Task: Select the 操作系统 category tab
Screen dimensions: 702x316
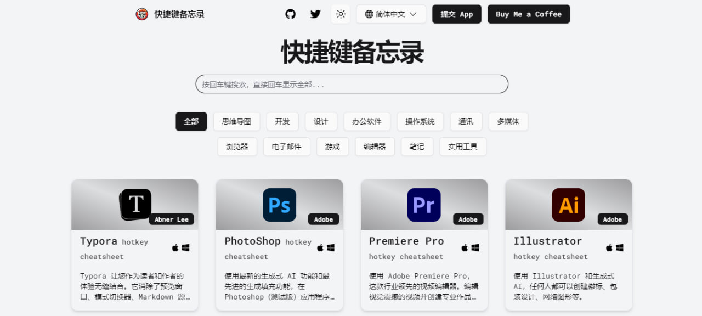Action: (x=420, y=121)
